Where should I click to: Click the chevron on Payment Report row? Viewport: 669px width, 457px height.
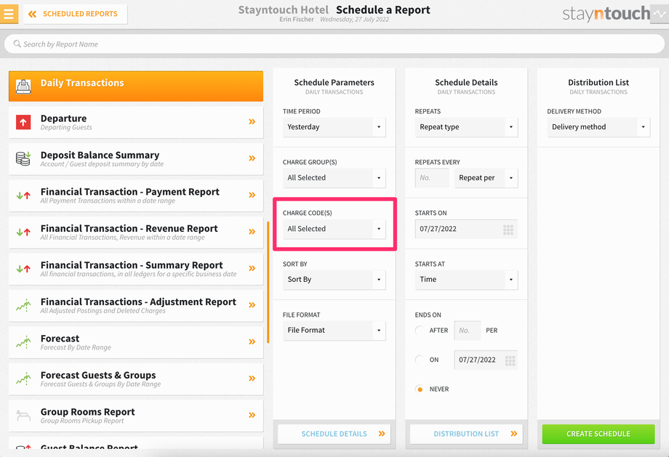coord(252,195)
